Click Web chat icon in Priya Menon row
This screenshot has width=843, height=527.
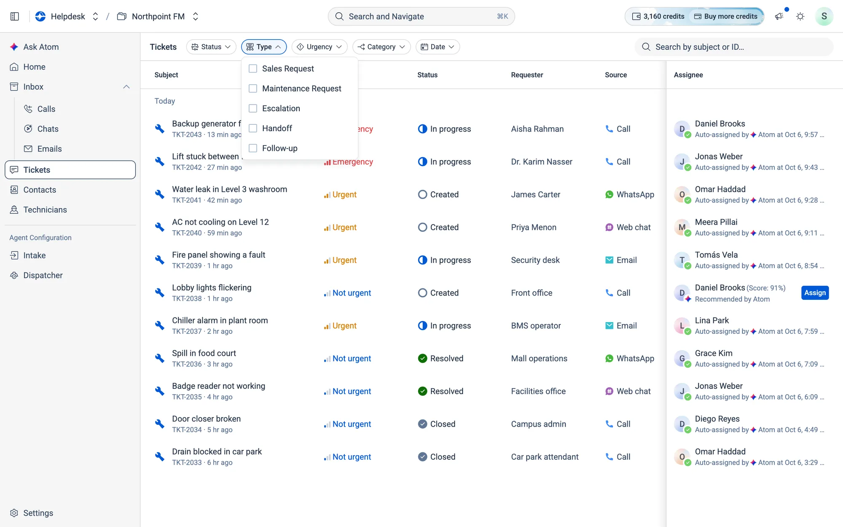[609, 227]
